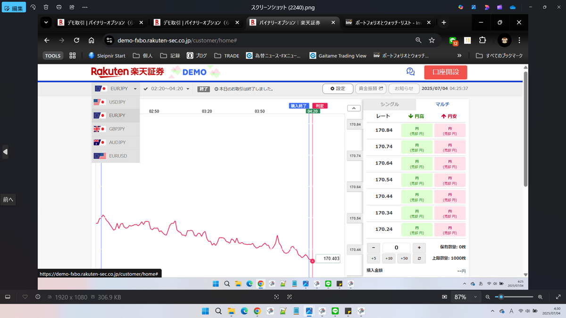This screenshot has height=318, width=566.
Task: Select EURUSD from currency list
Action: coord(116,156)
